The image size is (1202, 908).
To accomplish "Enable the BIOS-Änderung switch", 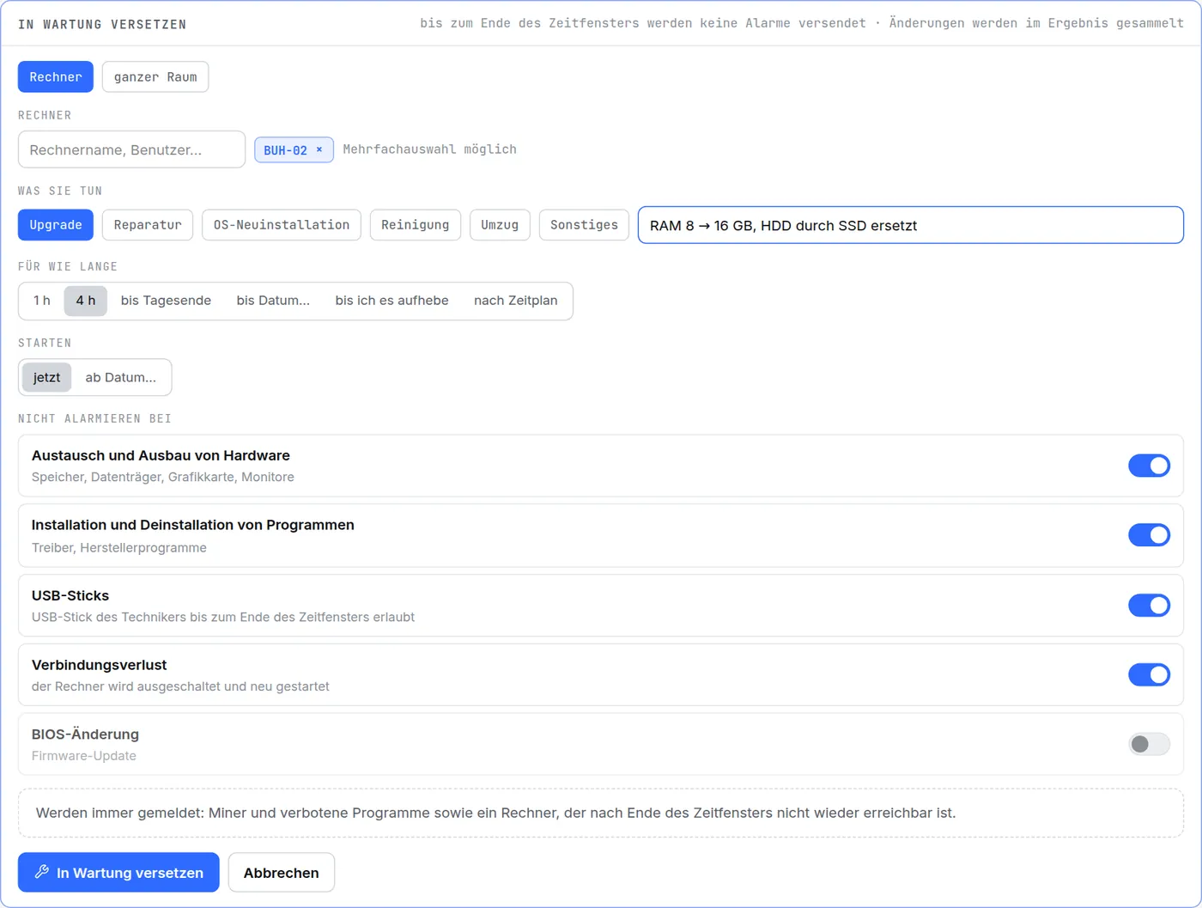I will [1149, 744].
